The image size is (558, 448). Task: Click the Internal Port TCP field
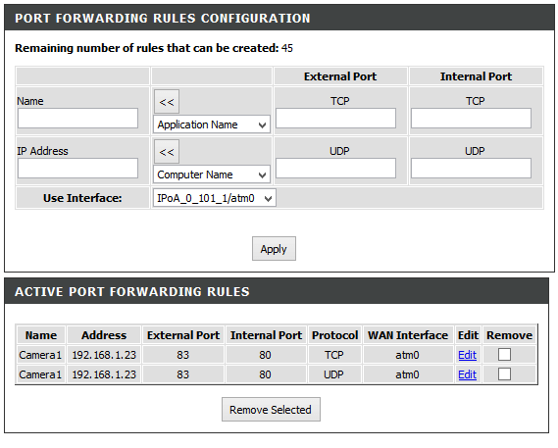click(471, 119)
